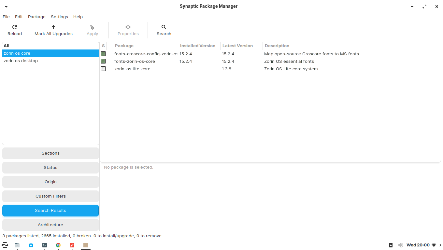443x250 pixels.
Task: Click 'Map open-source Croscore fonts' description
Action: coord(311,54)
